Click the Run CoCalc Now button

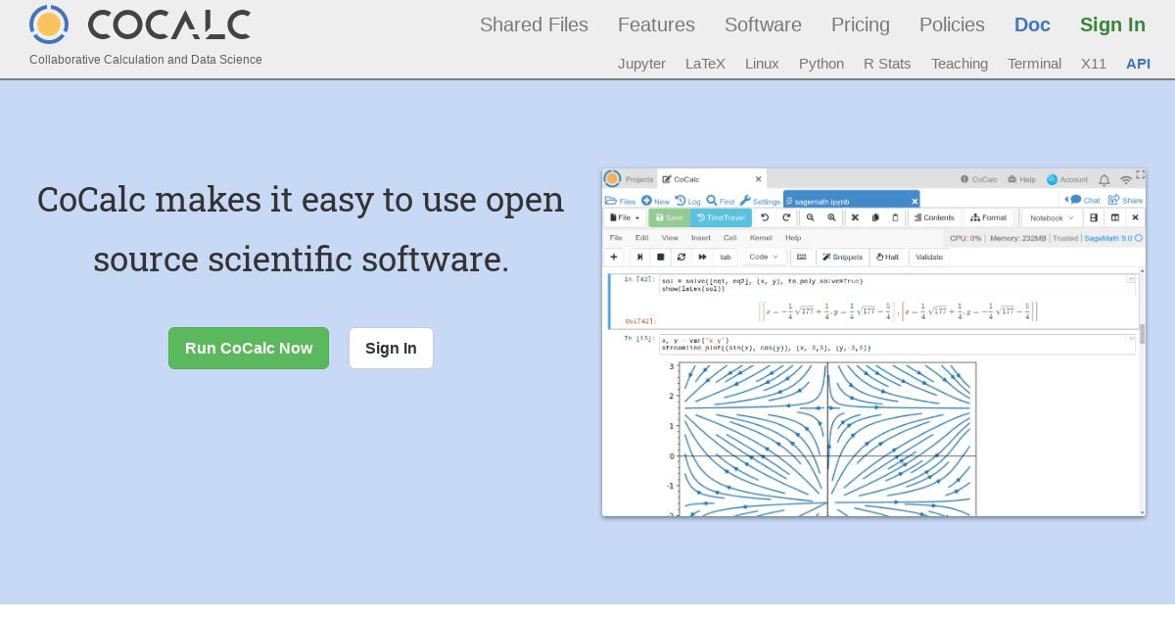tap(249, 349)
